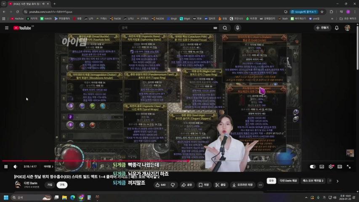This screenshot has width=359, height=202.
Task: Open the site info icon in address bar
Action: [25, 12]
